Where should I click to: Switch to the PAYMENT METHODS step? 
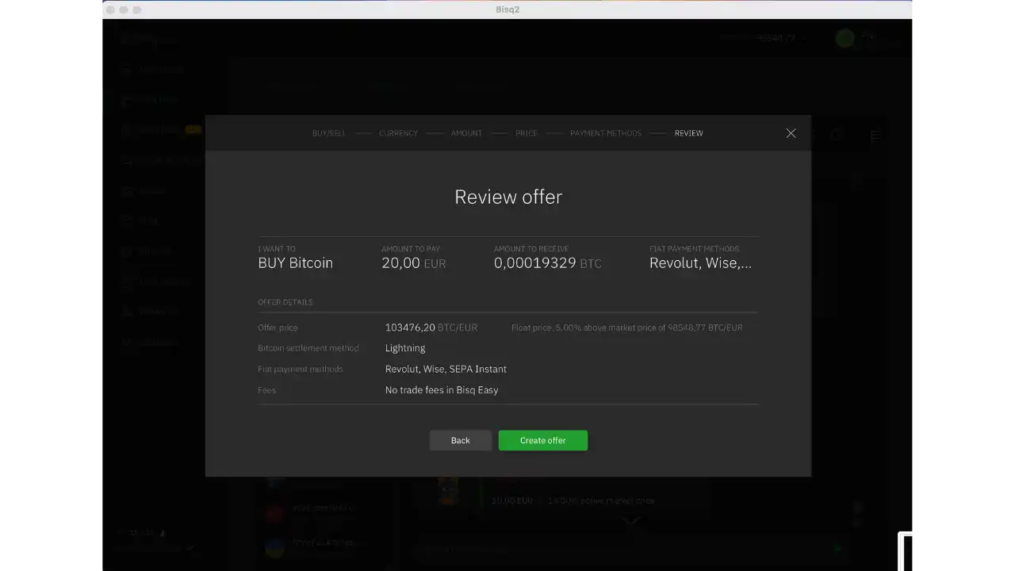point(605,133)
